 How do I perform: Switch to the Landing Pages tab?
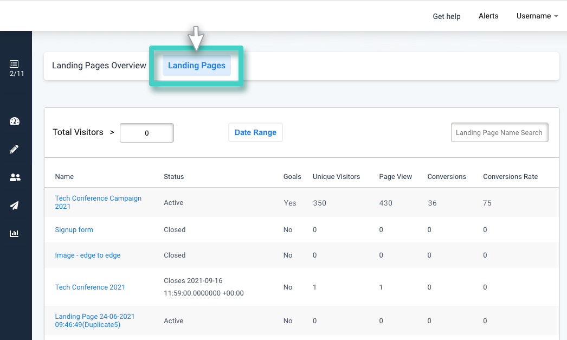196,66
